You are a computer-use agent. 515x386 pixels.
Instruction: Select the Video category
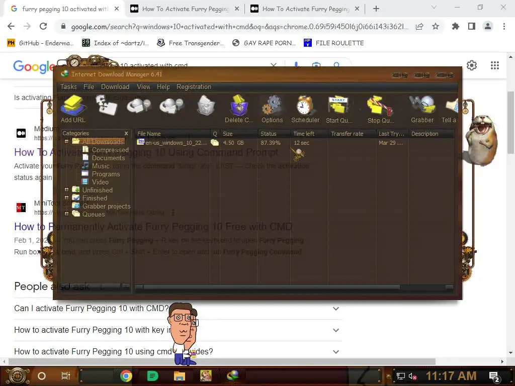point(96,182)
